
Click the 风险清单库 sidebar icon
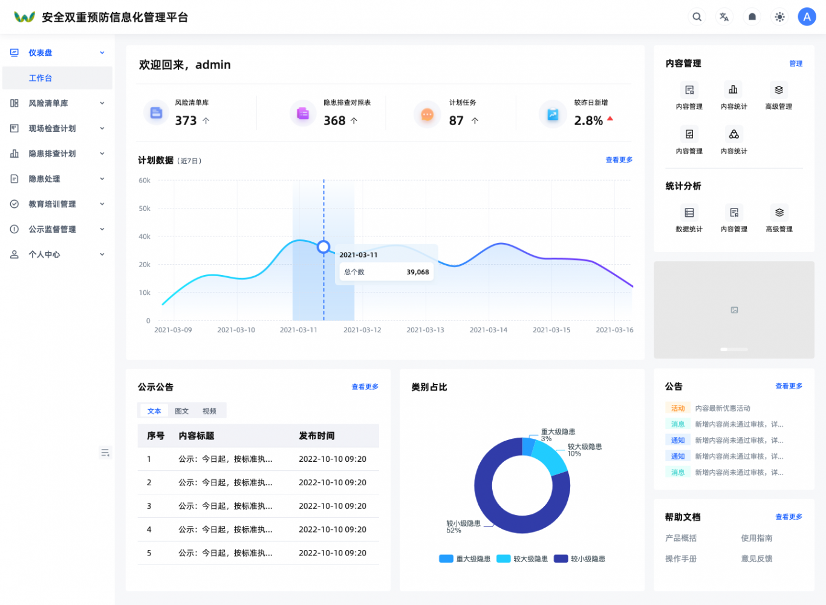[x=15, y=103]
